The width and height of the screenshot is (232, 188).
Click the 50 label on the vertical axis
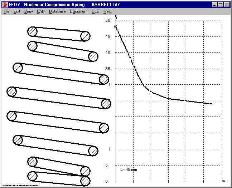(x=107, y=20)
